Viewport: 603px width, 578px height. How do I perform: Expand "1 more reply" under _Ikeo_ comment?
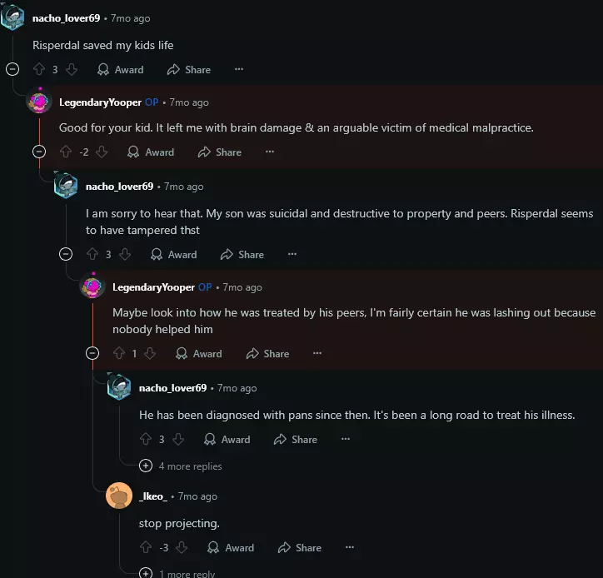pyautogui.click(x=146, y=573)
